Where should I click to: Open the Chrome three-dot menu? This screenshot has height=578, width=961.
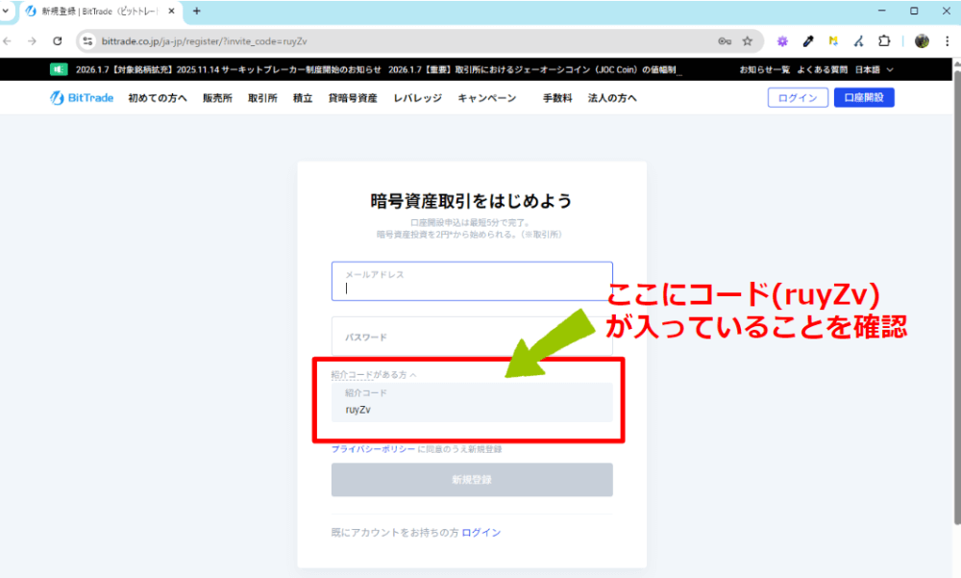(x=949, y=41)
